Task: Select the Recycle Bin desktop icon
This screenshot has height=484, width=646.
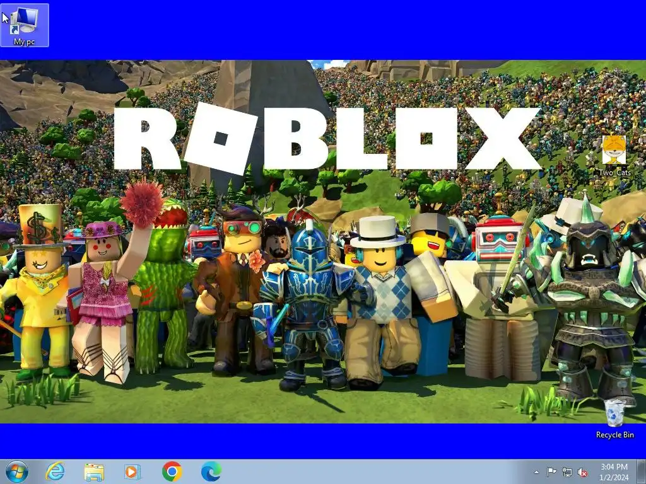Action: (x=614, y=419)
